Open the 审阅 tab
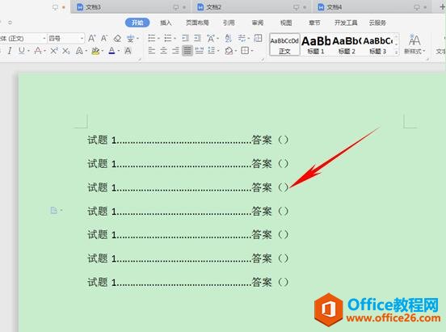 (x=258, y=23)
